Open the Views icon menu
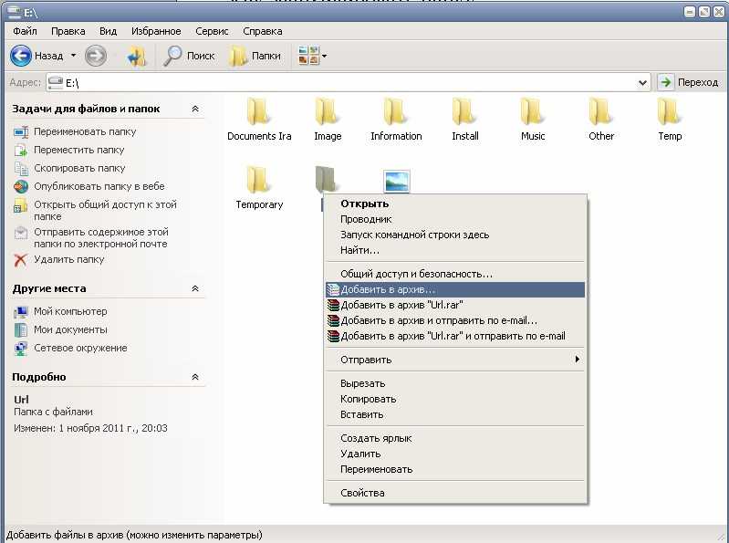 308,56
